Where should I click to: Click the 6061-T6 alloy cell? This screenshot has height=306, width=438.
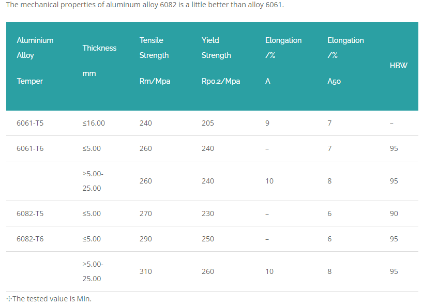click(x=30, y=148)
